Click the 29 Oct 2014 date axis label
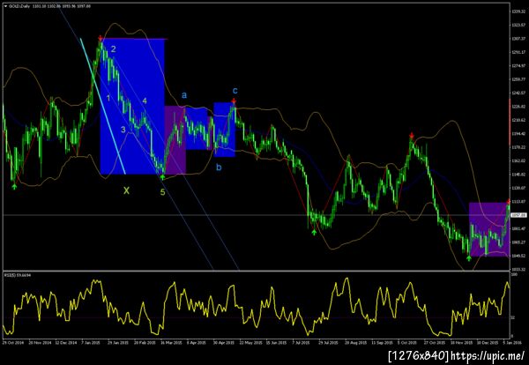The image size is (529, 365). [x=13, y=343]
